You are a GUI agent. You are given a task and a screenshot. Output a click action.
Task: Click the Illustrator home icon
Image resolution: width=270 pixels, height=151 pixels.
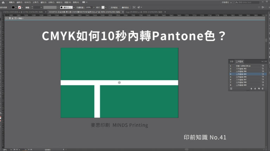click(3, 2)
